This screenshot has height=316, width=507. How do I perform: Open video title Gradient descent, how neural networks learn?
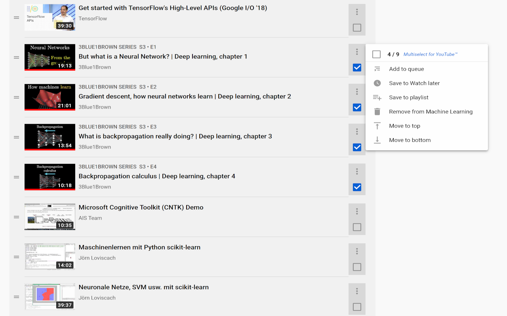coord(185,96)
